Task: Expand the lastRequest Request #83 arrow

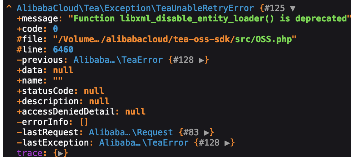Action: [x=206, y=132]
